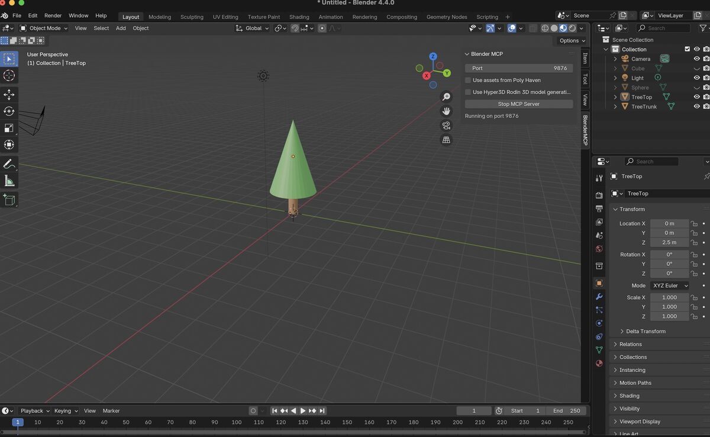The height and width of the screenshot is (437, 710).
Task: Open the Render properties tab
Action: coord(599,195)
